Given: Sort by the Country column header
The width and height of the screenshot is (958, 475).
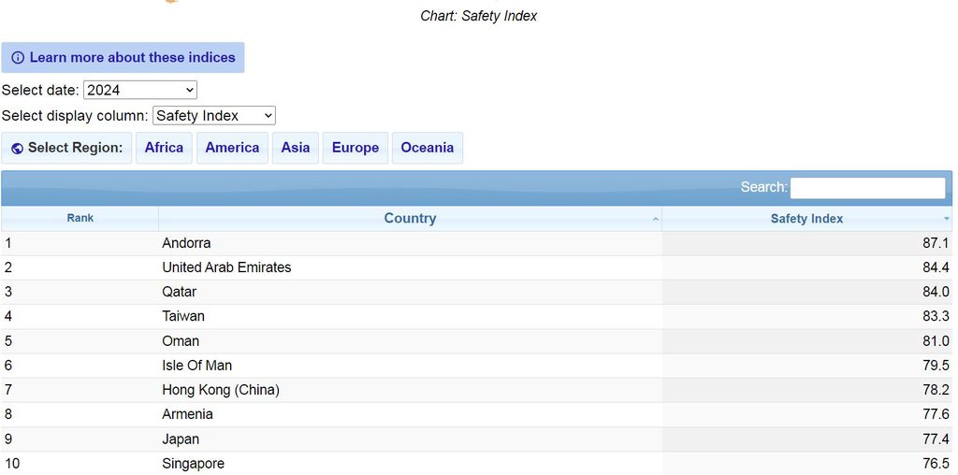Looking at the screenshot, I should tap(410, 218).
